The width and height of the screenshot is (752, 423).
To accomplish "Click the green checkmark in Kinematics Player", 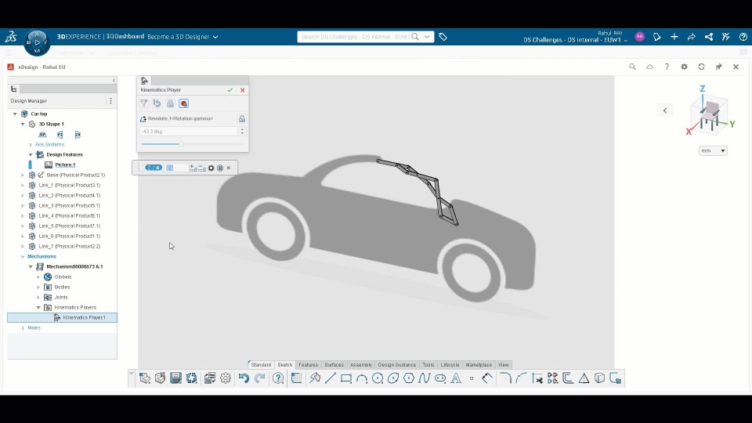I will point(230,90).
